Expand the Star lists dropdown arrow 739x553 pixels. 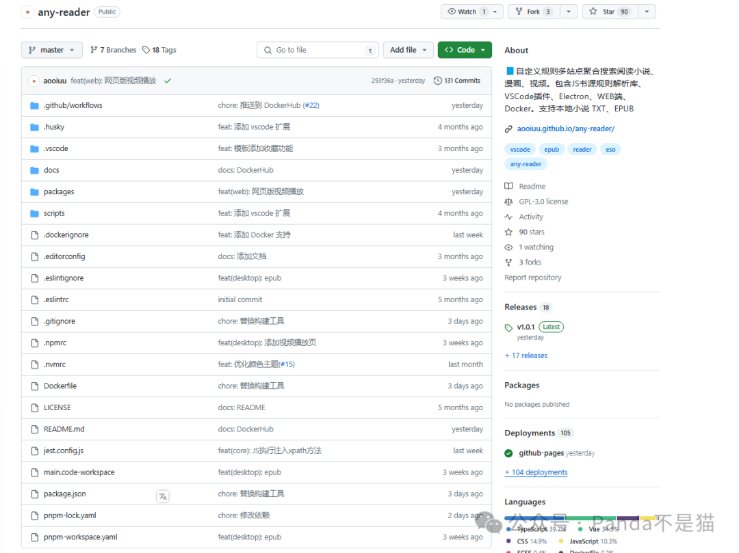(647, 12)
